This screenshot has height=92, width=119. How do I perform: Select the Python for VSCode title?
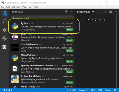[31, 76]
